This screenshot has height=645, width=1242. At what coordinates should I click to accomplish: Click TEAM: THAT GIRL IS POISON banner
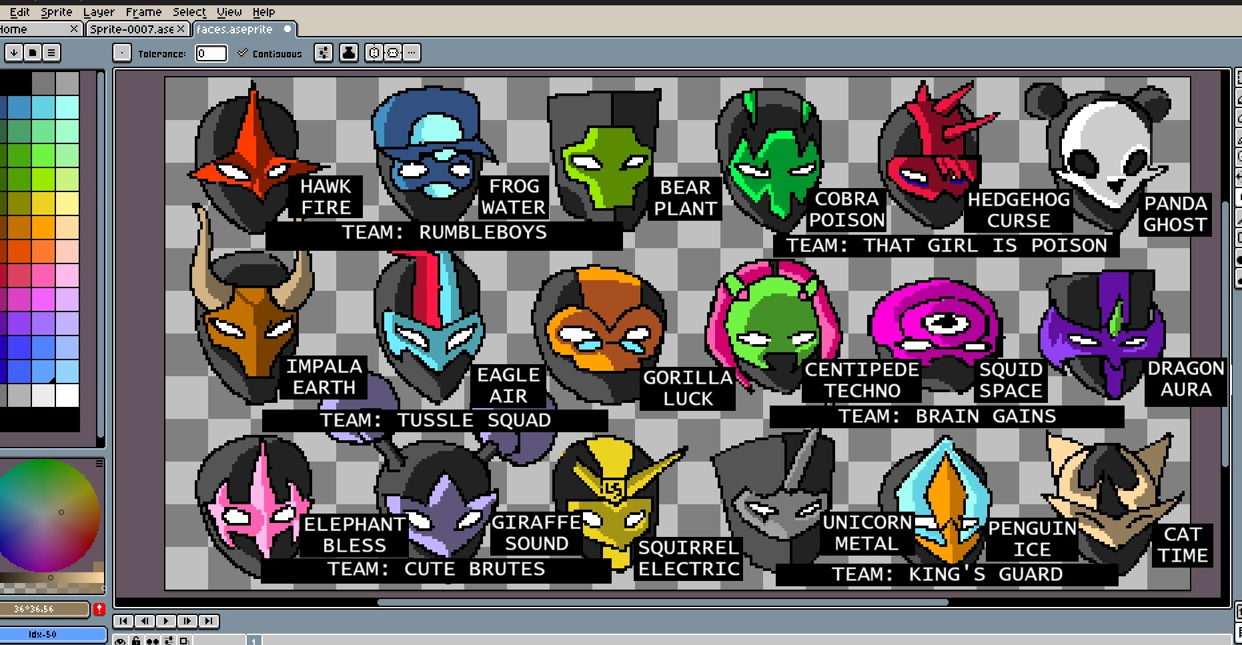pyautogui.click(x=947, y=245)
